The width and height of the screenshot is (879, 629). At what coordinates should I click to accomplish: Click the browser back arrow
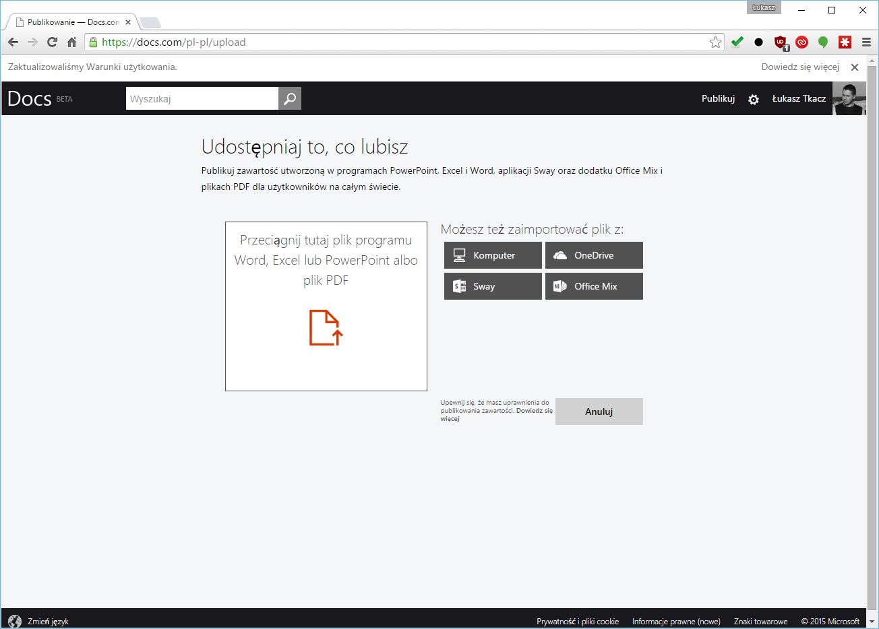(x=13, y=42)
